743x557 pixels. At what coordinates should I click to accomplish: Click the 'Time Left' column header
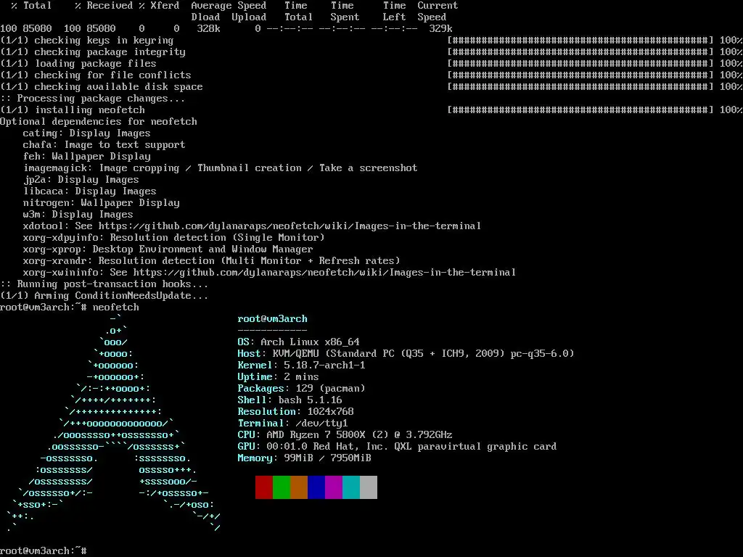tap(394, 12)
